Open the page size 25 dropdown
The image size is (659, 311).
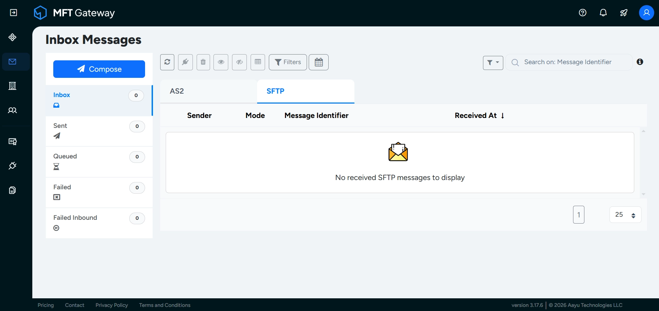coord(625,215)
